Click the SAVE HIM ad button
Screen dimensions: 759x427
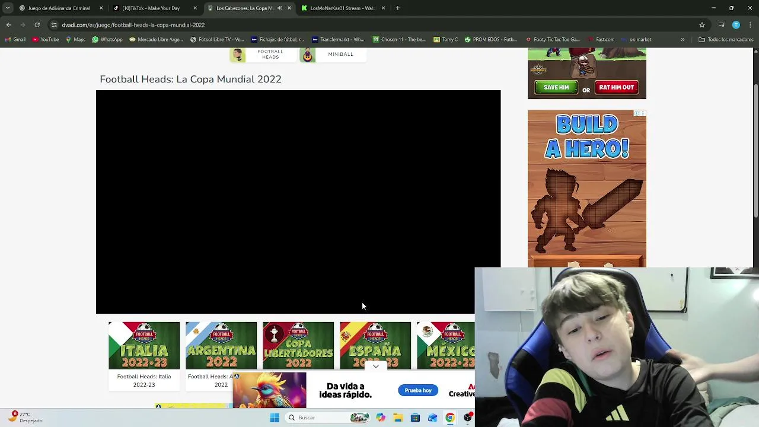556,87
